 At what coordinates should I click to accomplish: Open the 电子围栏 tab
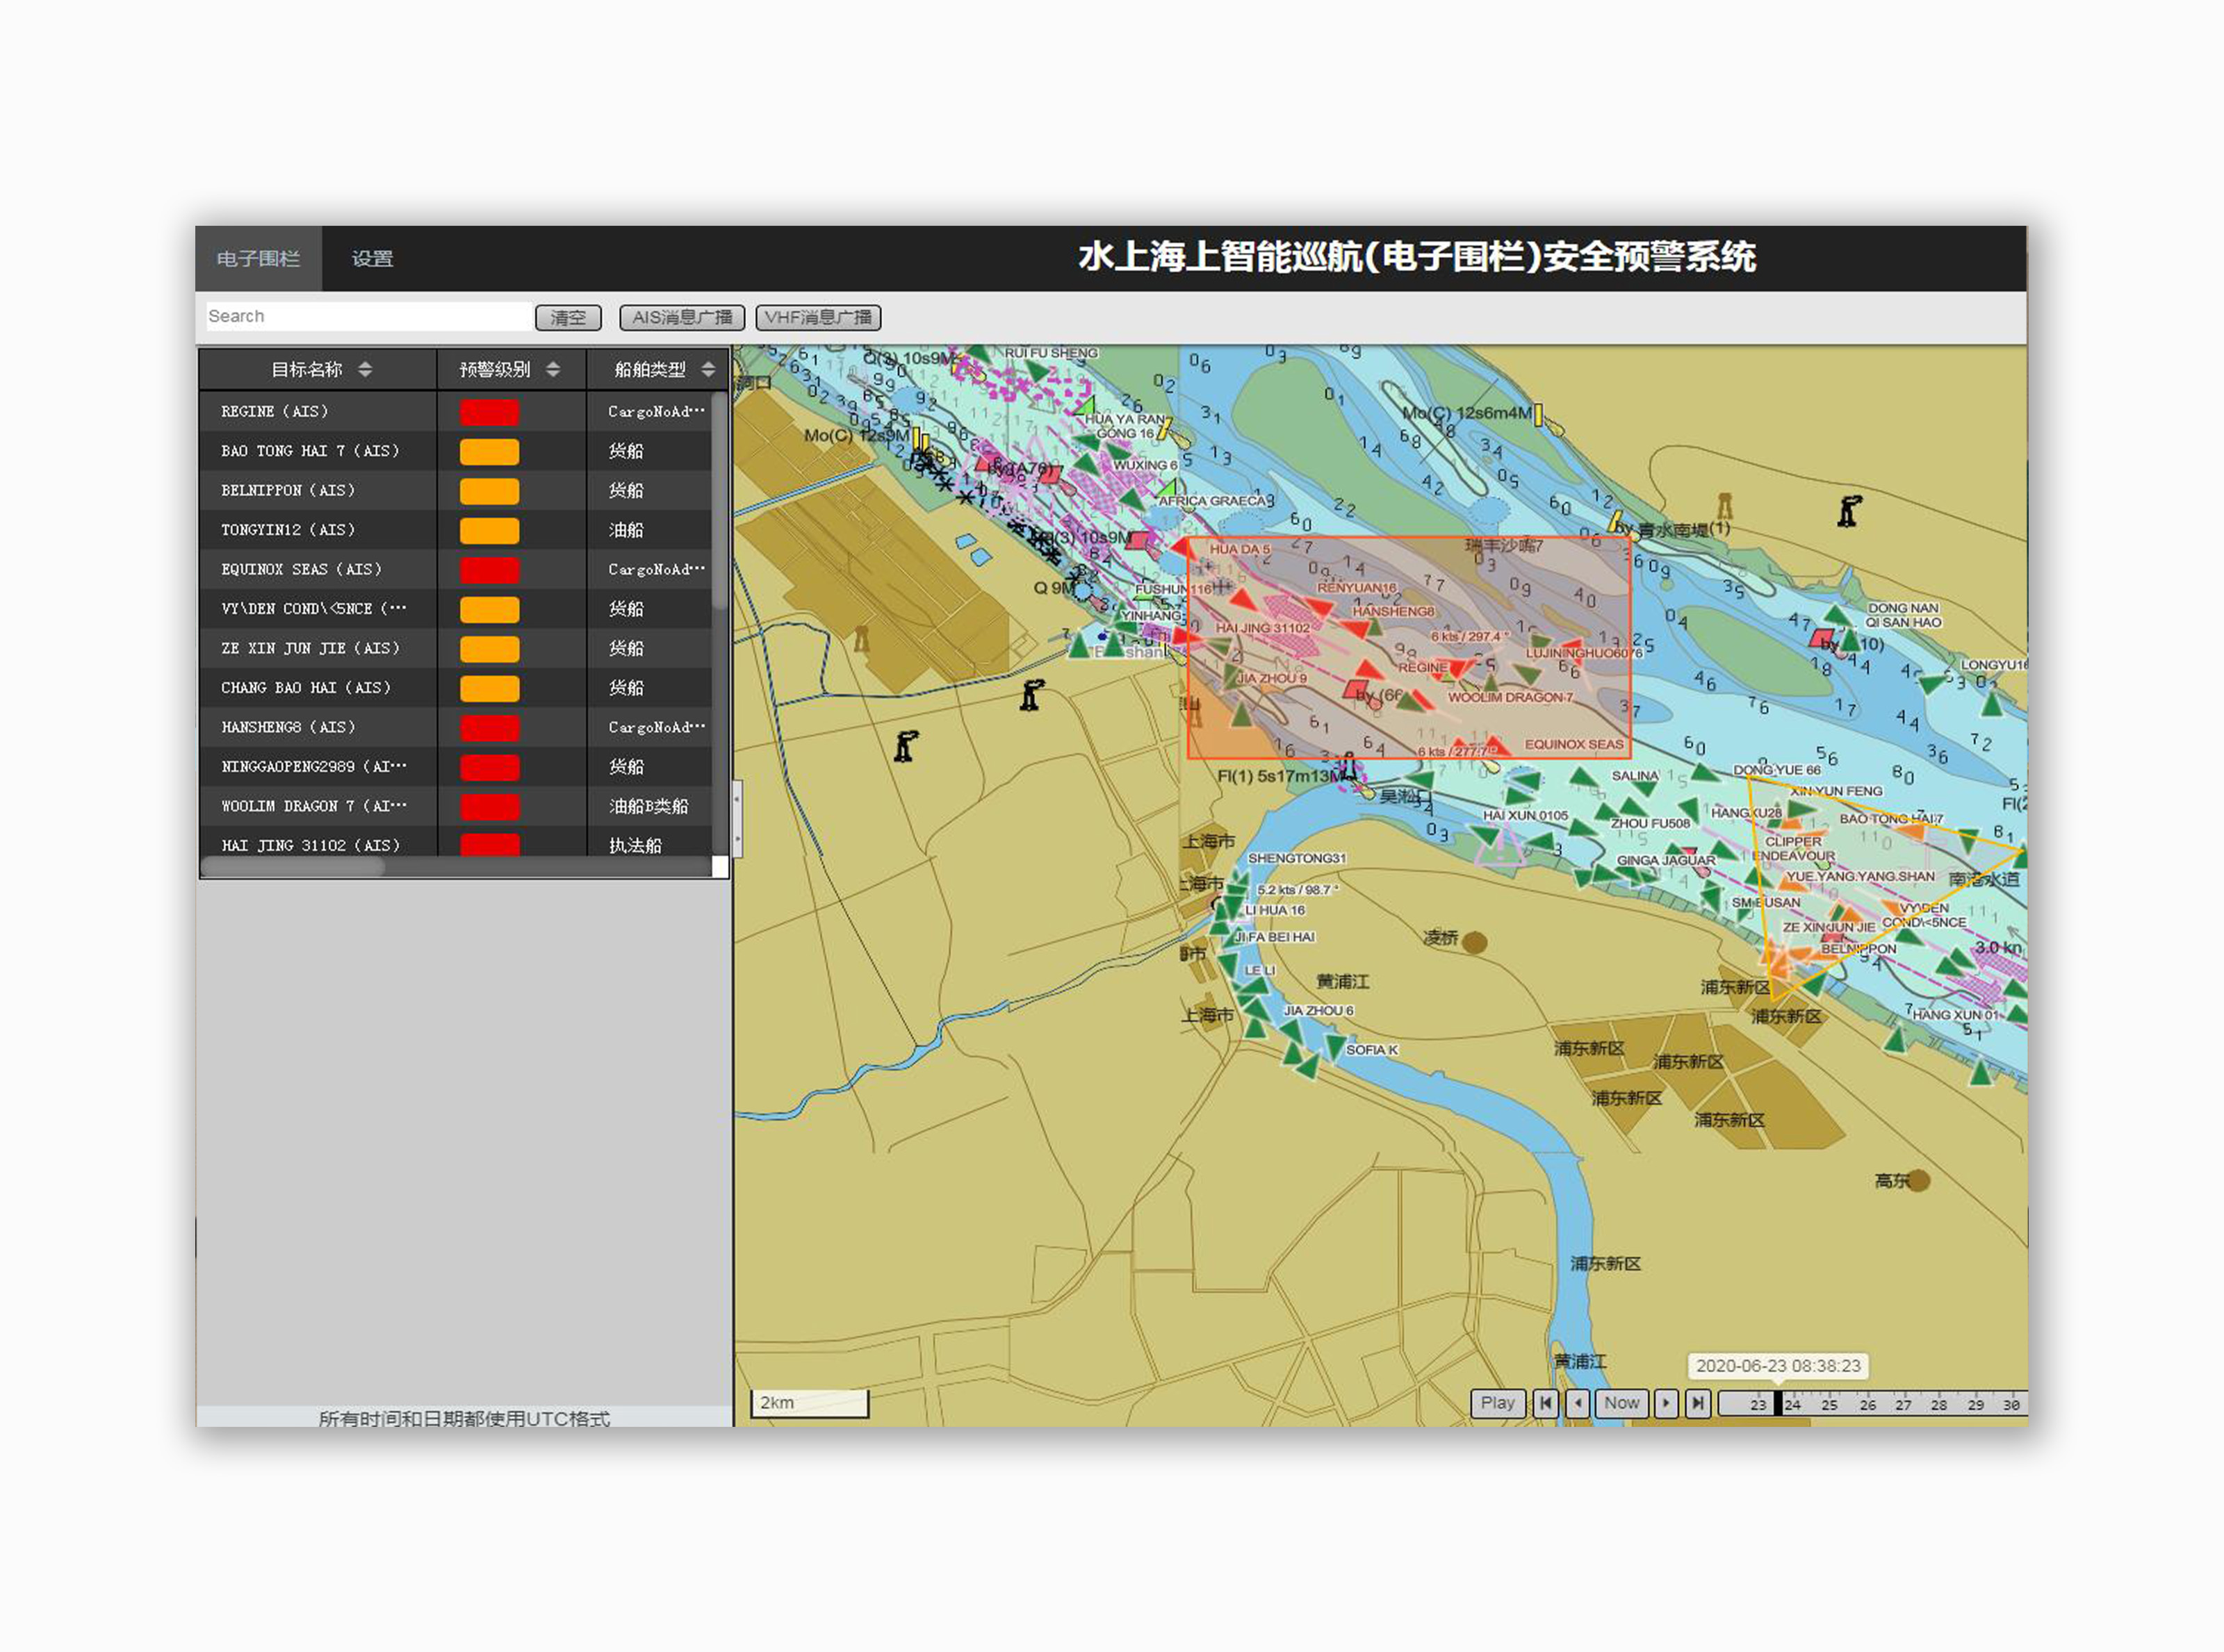258,259
